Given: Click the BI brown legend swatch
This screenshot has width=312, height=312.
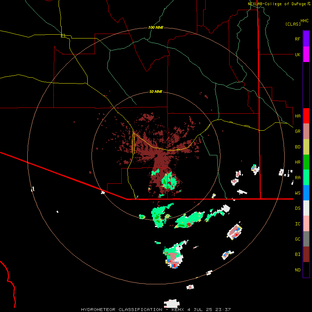Looking at the screenshot, I should pyautogui.click(x=306, y=254).
